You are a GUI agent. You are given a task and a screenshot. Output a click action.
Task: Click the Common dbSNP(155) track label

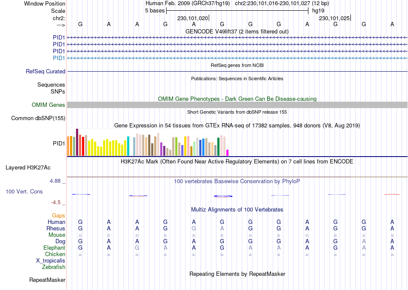click(38, 118)
